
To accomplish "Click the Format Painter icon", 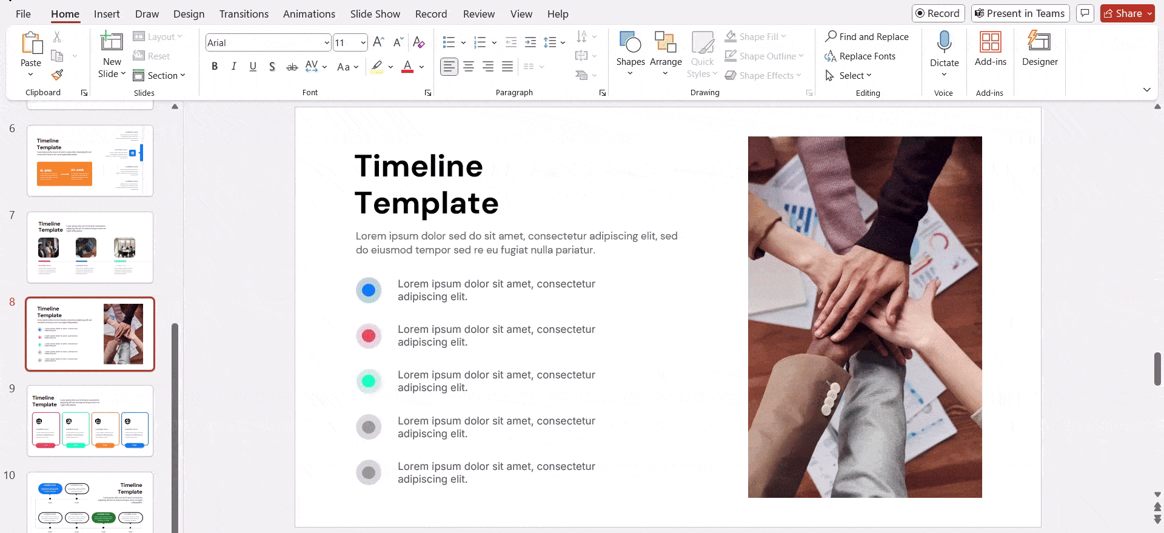I will click(57, 75).
